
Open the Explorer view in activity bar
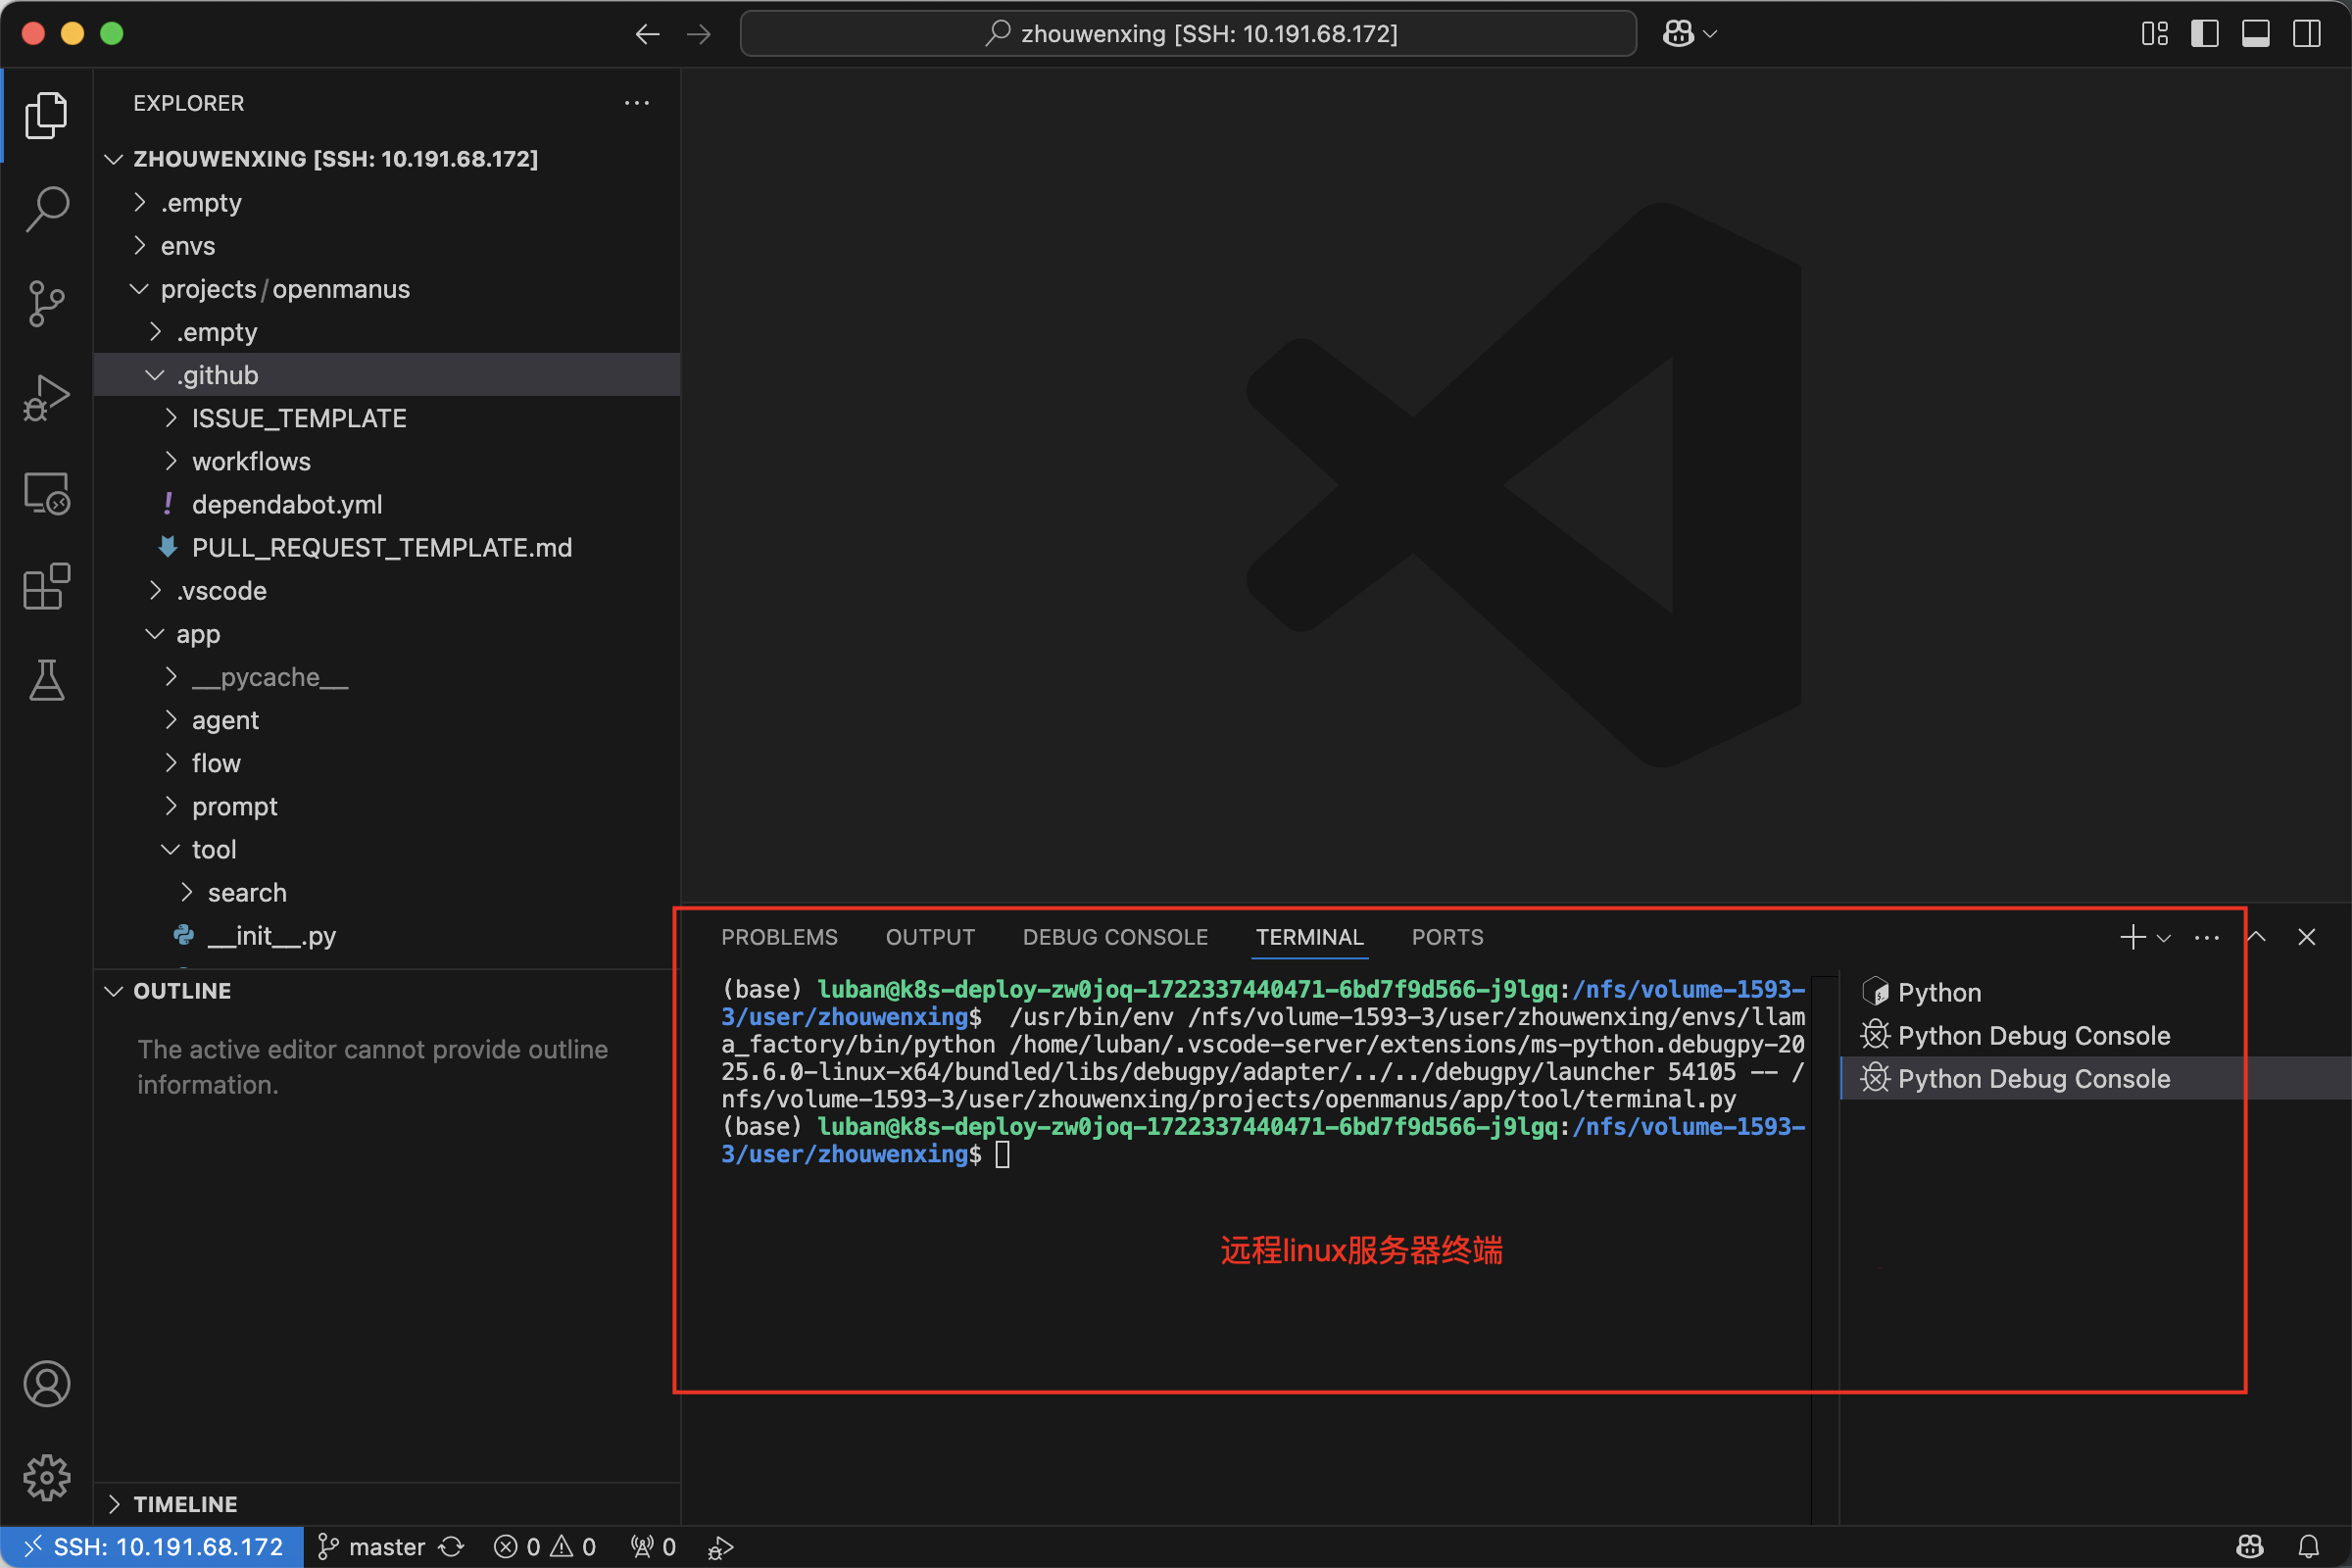46,115
